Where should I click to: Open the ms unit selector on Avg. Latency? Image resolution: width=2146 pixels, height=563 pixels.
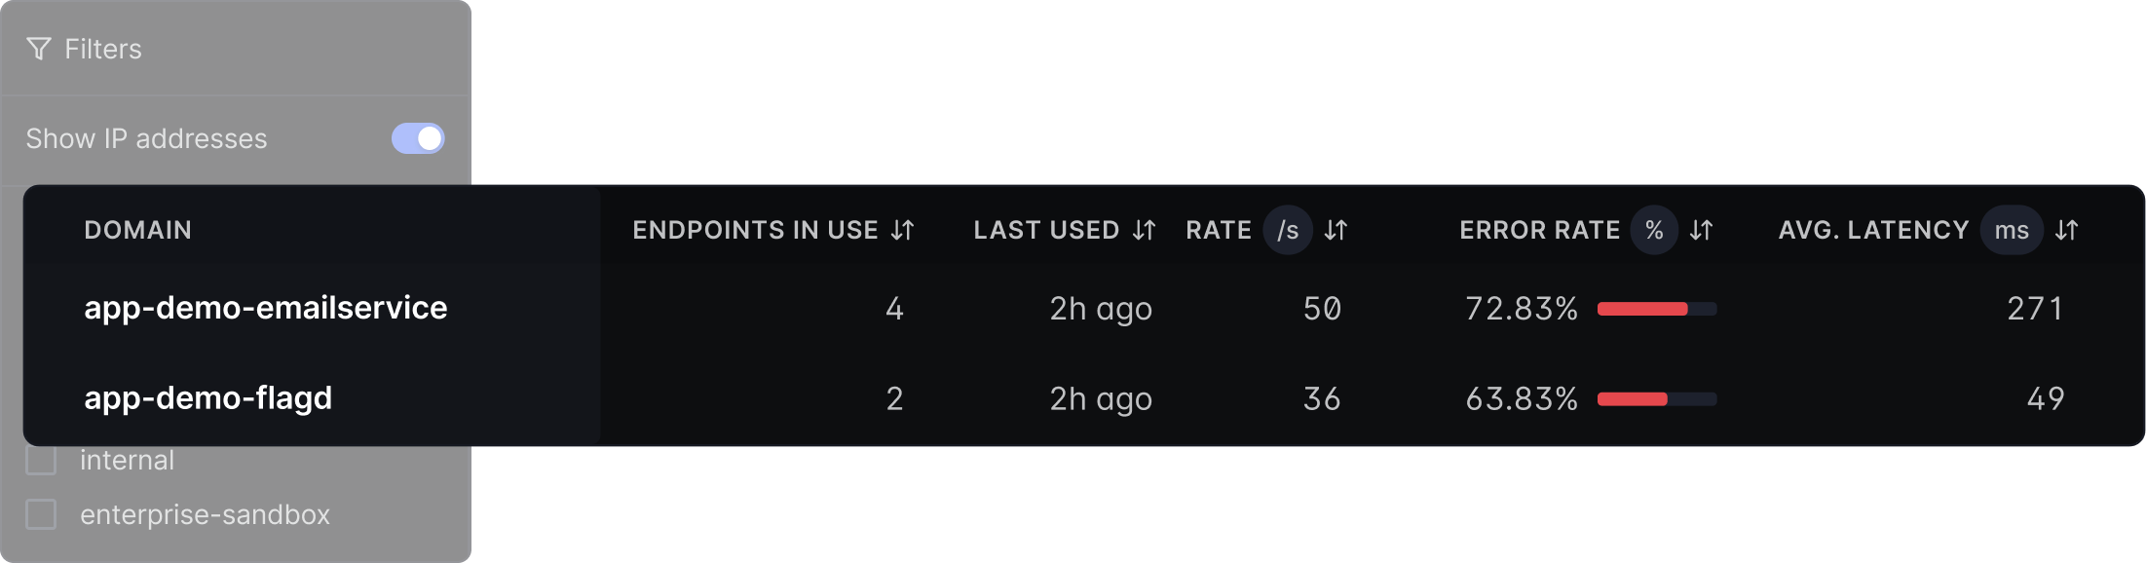[x=2011, y=230]
